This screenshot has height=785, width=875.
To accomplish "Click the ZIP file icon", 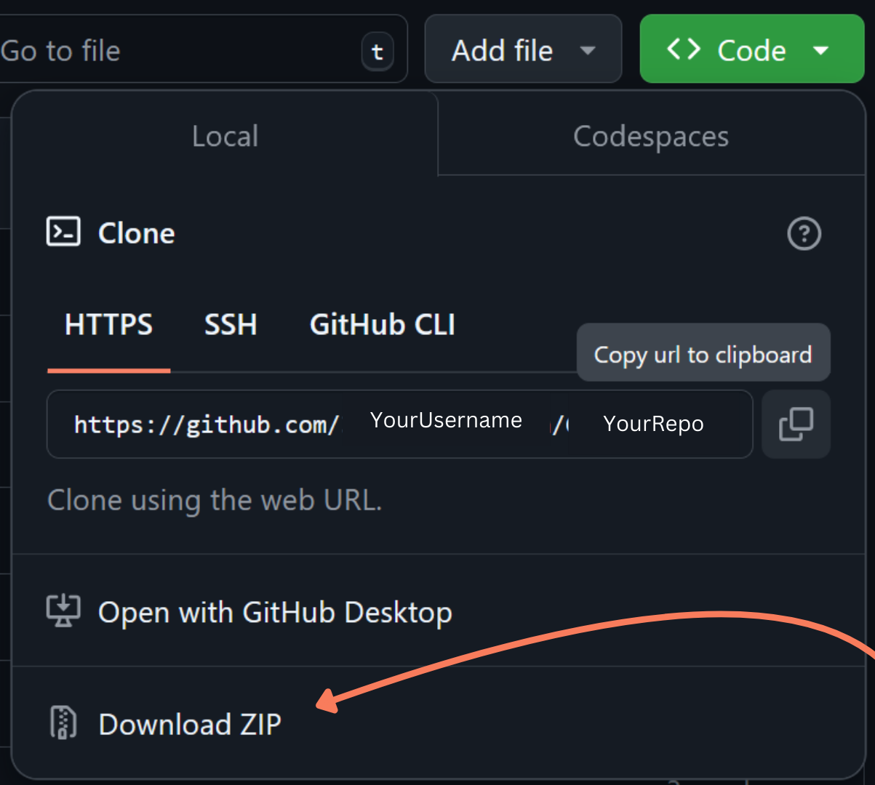I will coord(63,723).
